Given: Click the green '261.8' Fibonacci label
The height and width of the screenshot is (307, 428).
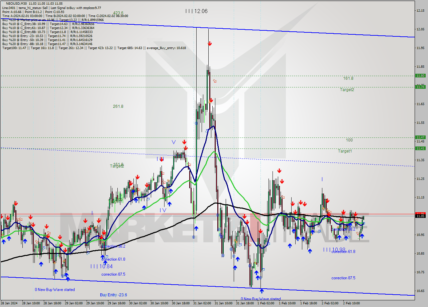Looking at the screenshot, I should pos(118,106).
